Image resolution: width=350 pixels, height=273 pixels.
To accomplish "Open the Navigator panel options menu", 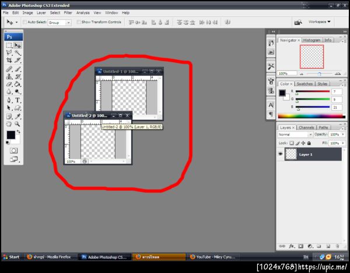I will (x=344, y=41).
